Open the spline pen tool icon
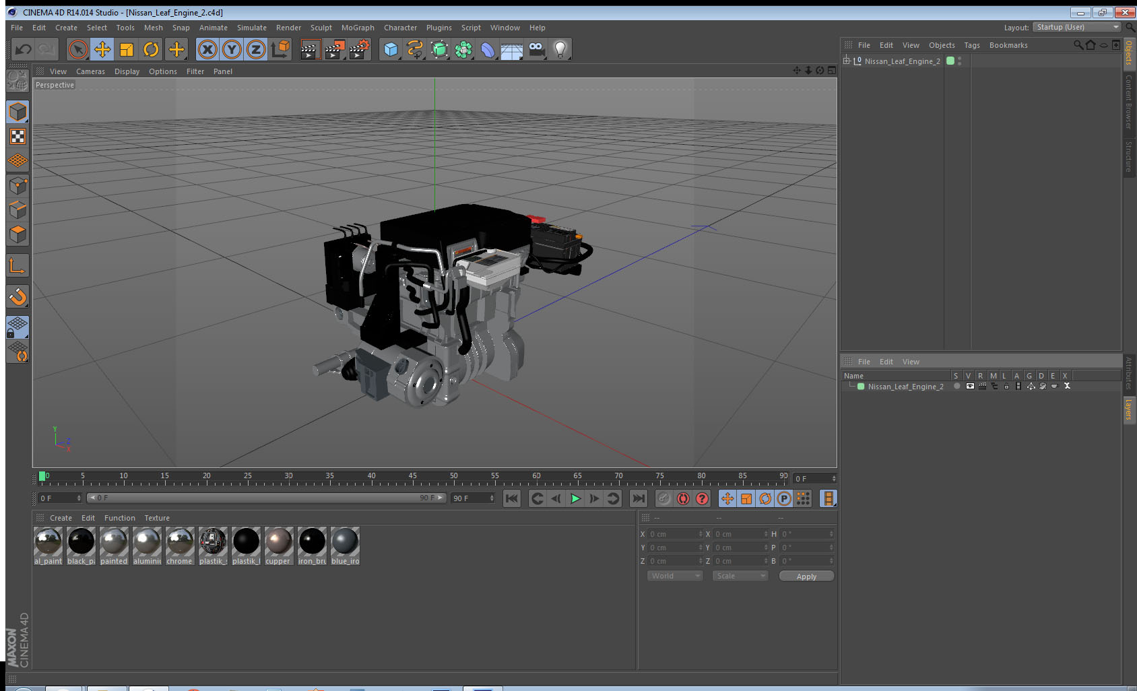1137x691 pixels. (x=415, y=49)
